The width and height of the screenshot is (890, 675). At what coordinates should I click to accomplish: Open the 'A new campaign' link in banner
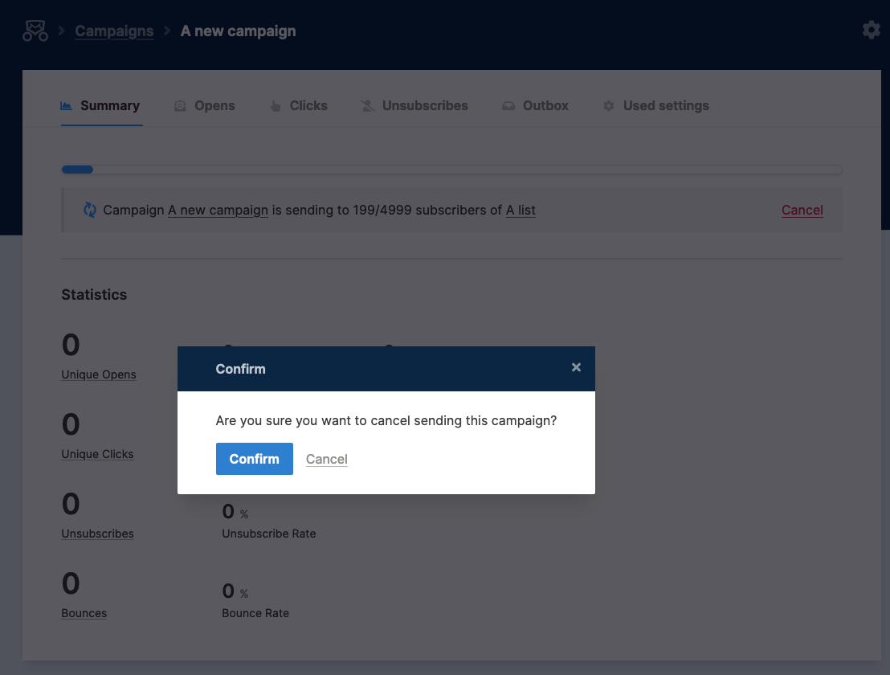[x=218, y=210]
